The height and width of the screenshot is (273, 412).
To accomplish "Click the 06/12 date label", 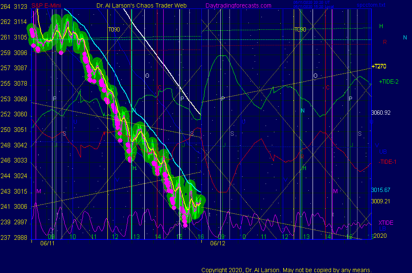I will coord(218,243).
